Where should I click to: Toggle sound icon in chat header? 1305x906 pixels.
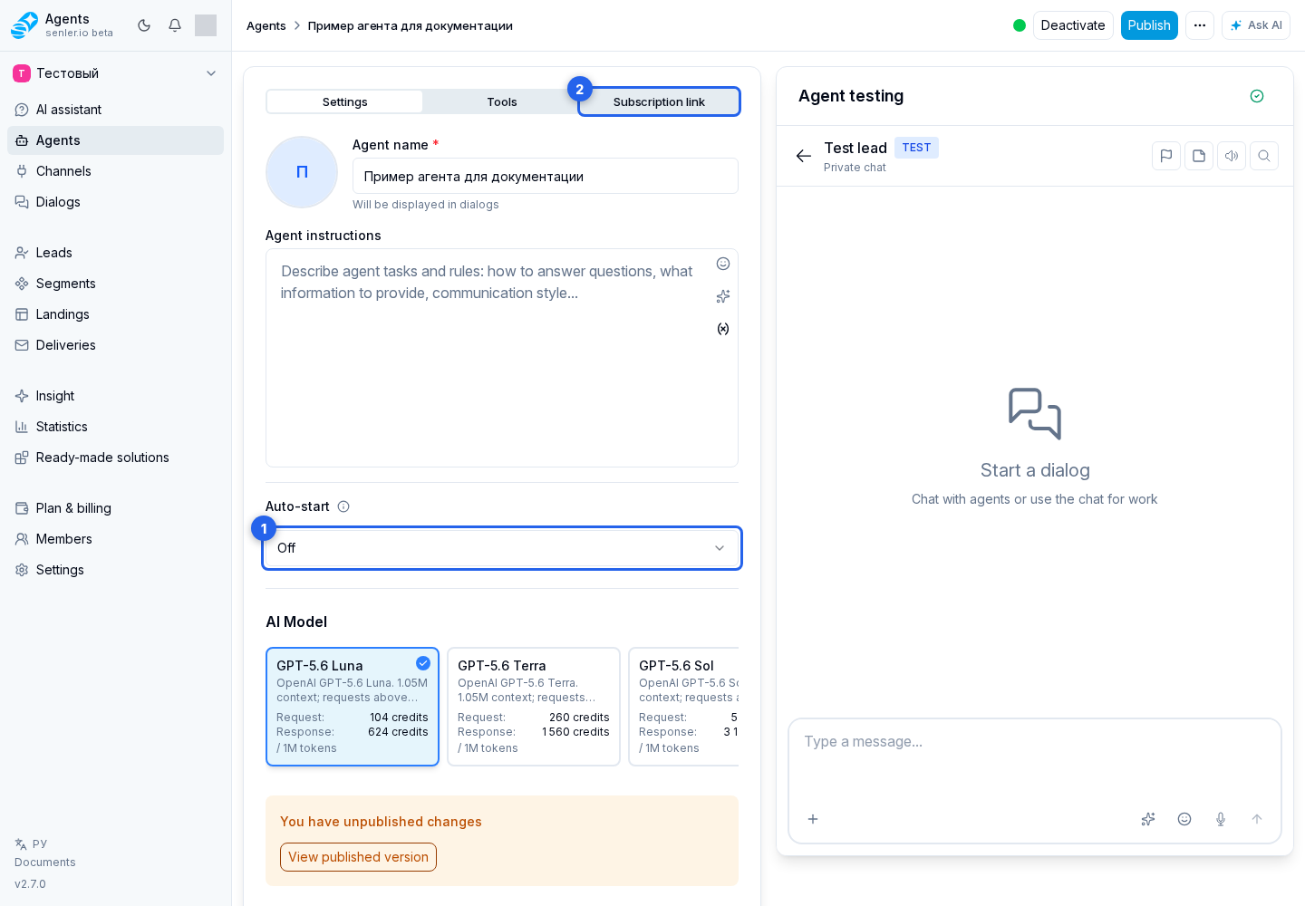[1232, 156]
